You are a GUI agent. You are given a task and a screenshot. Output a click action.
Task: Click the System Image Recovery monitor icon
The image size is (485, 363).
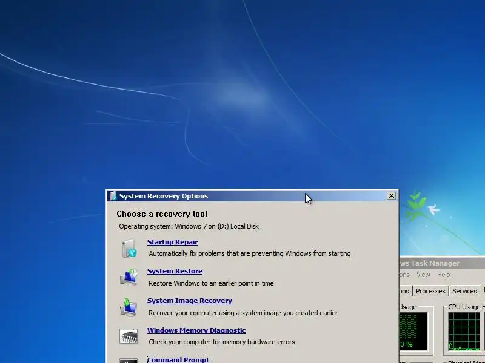129,307
